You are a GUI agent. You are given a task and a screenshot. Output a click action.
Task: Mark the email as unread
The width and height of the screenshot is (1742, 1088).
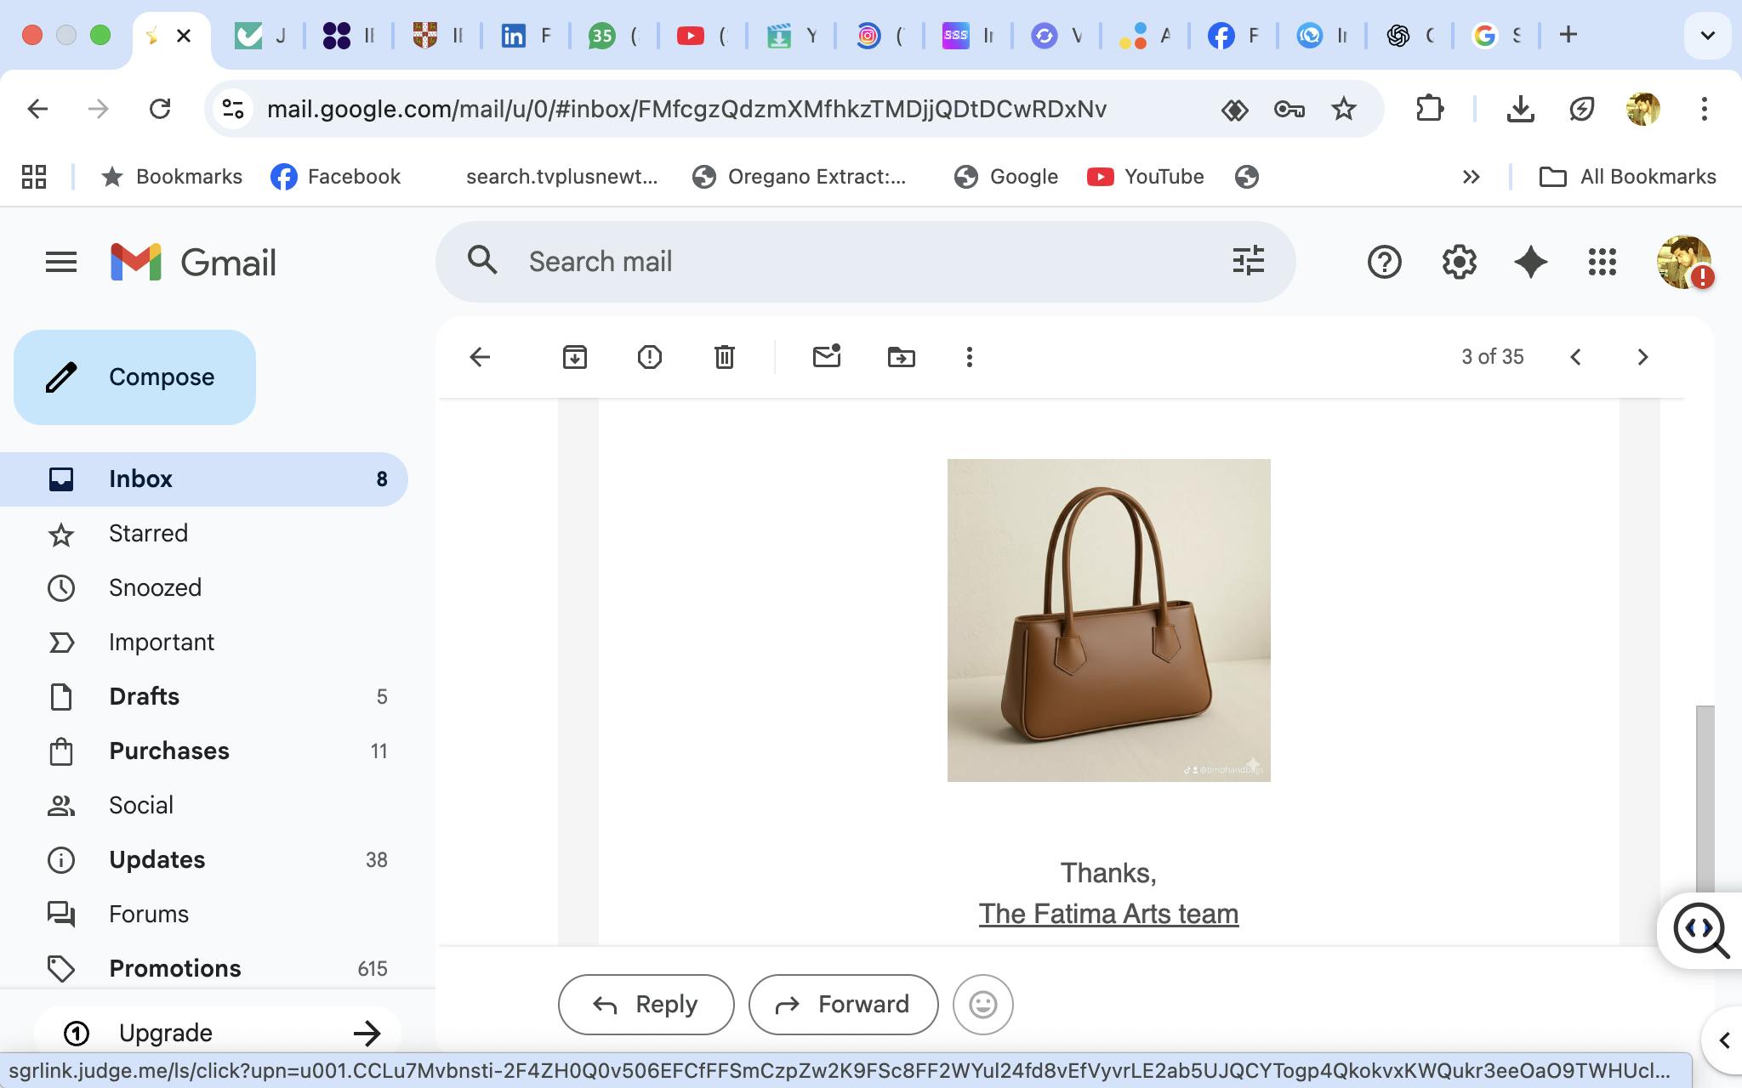coord(826,357)
